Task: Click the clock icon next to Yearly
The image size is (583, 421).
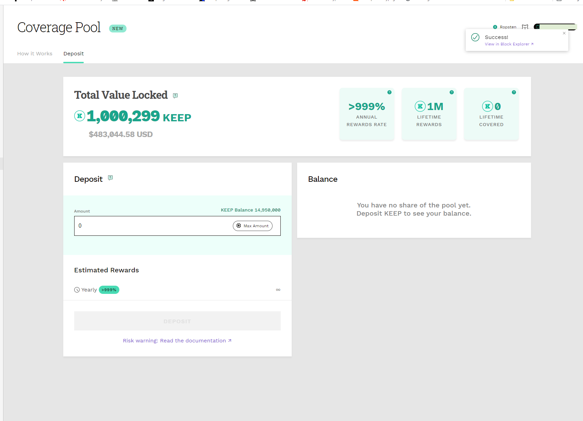Action: click(x=77, y=290)
